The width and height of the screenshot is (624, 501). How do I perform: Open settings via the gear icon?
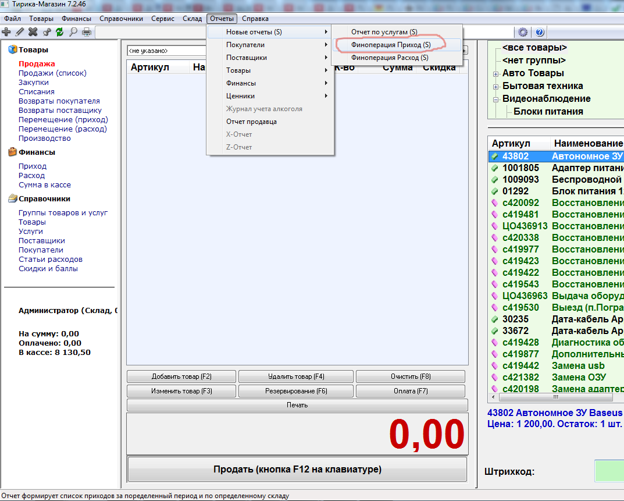click(x=523, y=32)
